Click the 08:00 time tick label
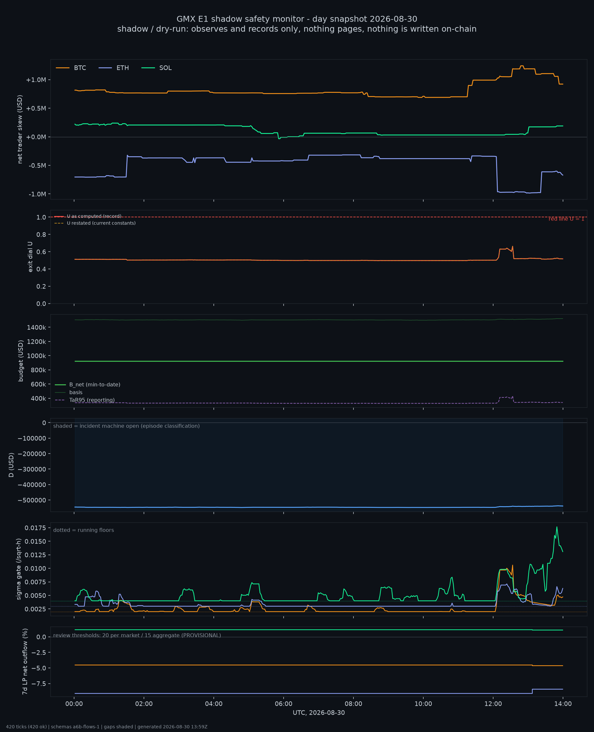This screenshot has width=594, height=732. pos(353,704)
